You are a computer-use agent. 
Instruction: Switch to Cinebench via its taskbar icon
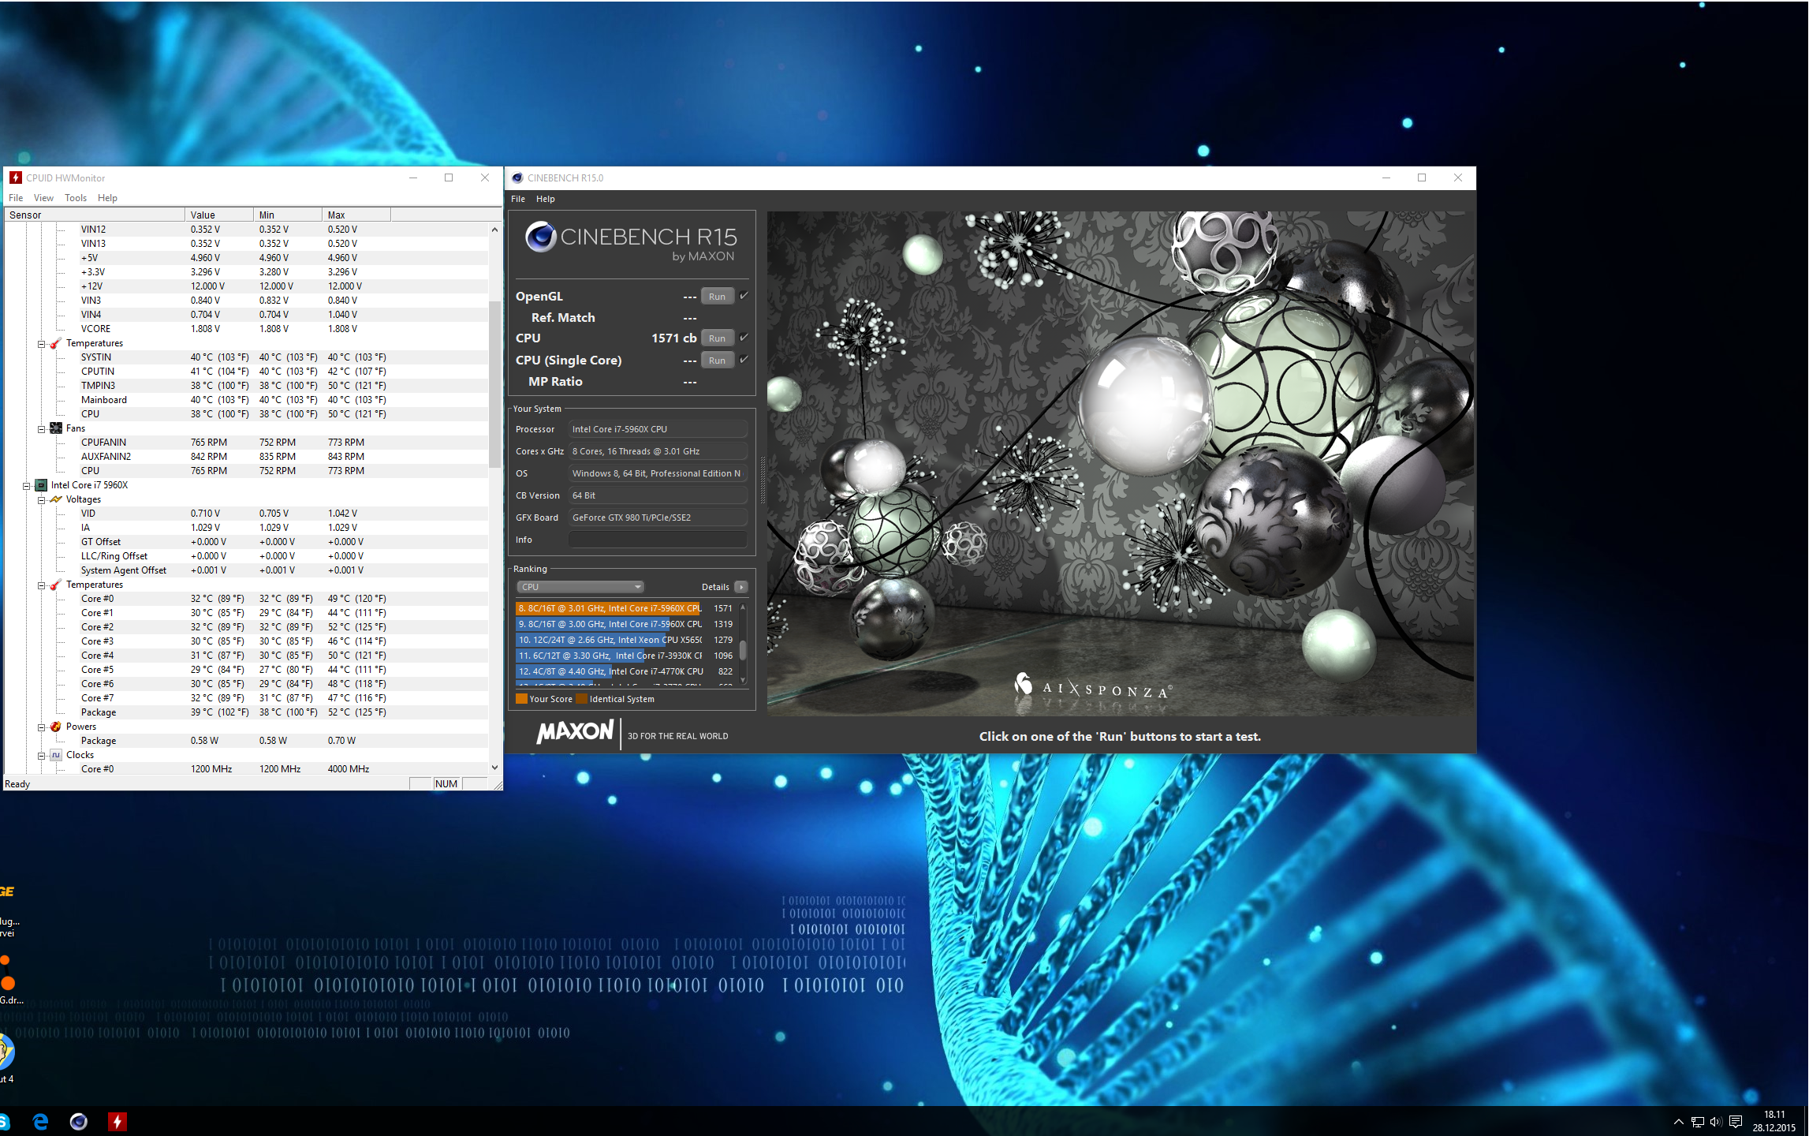point(79,1122)
